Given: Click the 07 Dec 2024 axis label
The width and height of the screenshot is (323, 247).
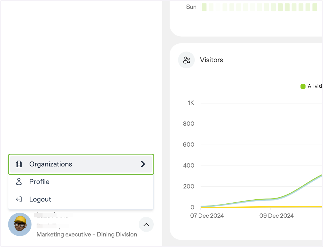Looking at the screenshot, I should click(x=207, y=216).
